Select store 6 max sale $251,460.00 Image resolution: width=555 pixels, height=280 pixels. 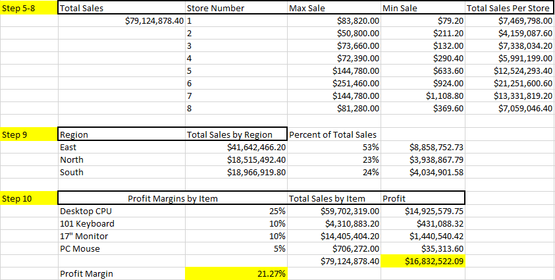pyautogui.click(x=334, y=83)
